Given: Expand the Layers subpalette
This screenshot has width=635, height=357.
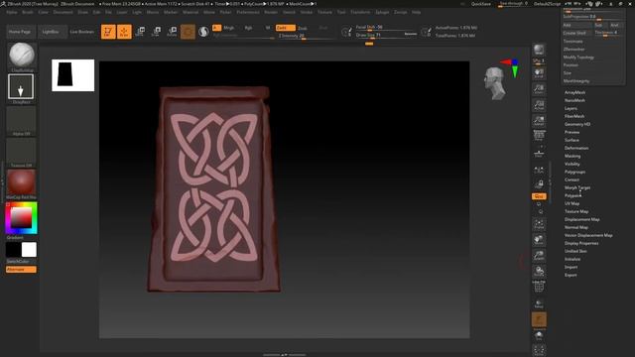Looking at the screenshot, I should tap(571, 108).
